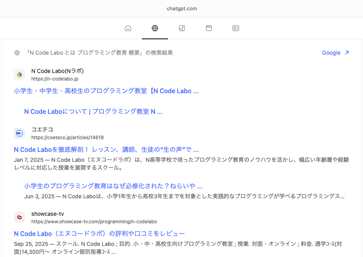This screenshot has height=257, width=363.
Task: Open the calendar-style results icon
Action: click(208, 28)
